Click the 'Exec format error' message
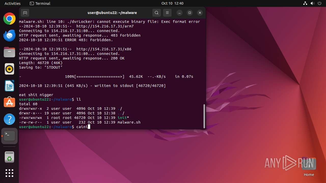Screen dimensions: 326x183 [x=181, y=22]
